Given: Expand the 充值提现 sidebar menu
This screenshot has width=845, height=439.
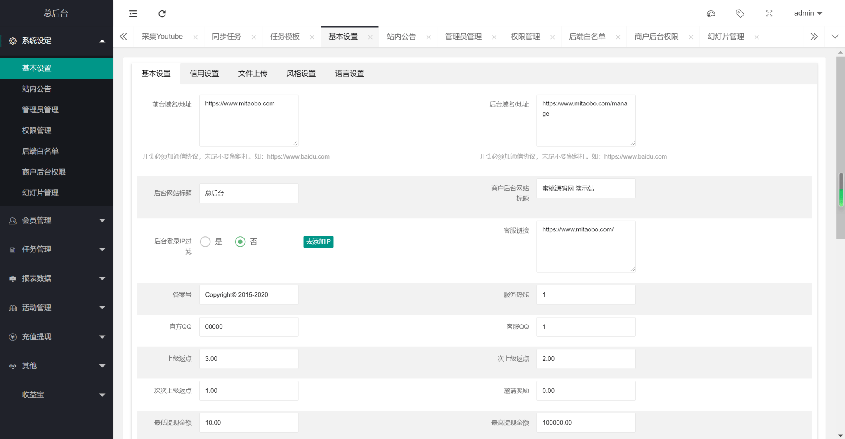Looking at the screenshot, I should pyautogui.click(x=57, y=336).
